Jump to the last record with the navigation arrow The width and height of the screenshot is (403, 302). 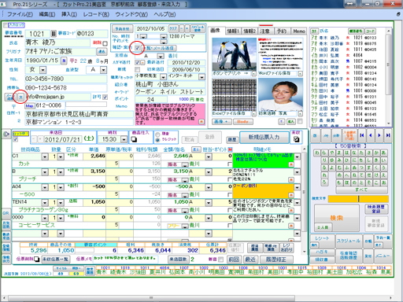pyautogui.click(x=387, y=135)
